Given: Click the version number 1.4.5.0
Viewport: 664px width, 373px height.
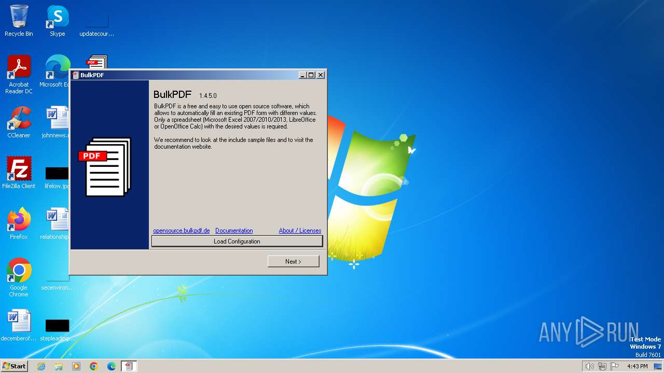Looking at the screenshot, I should pyautogui.click(x=208, y=96).
